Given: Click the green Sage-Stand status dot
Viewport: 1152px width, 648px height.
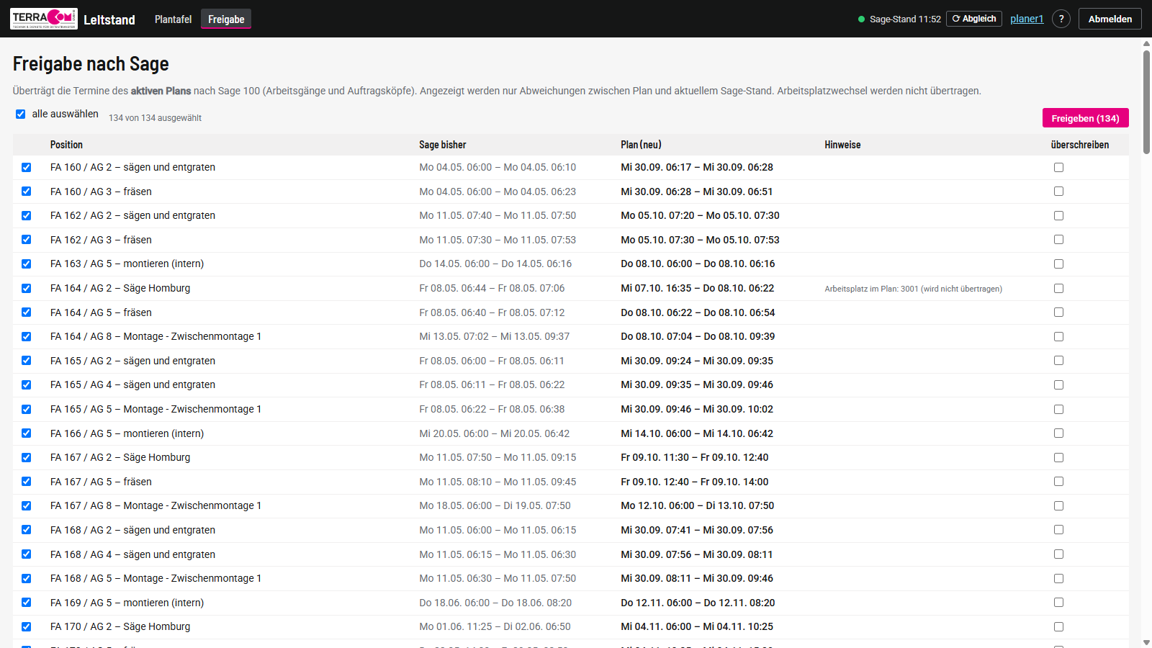Looking at the screenshot, I should pyautogui.click(x=861, y=19).
